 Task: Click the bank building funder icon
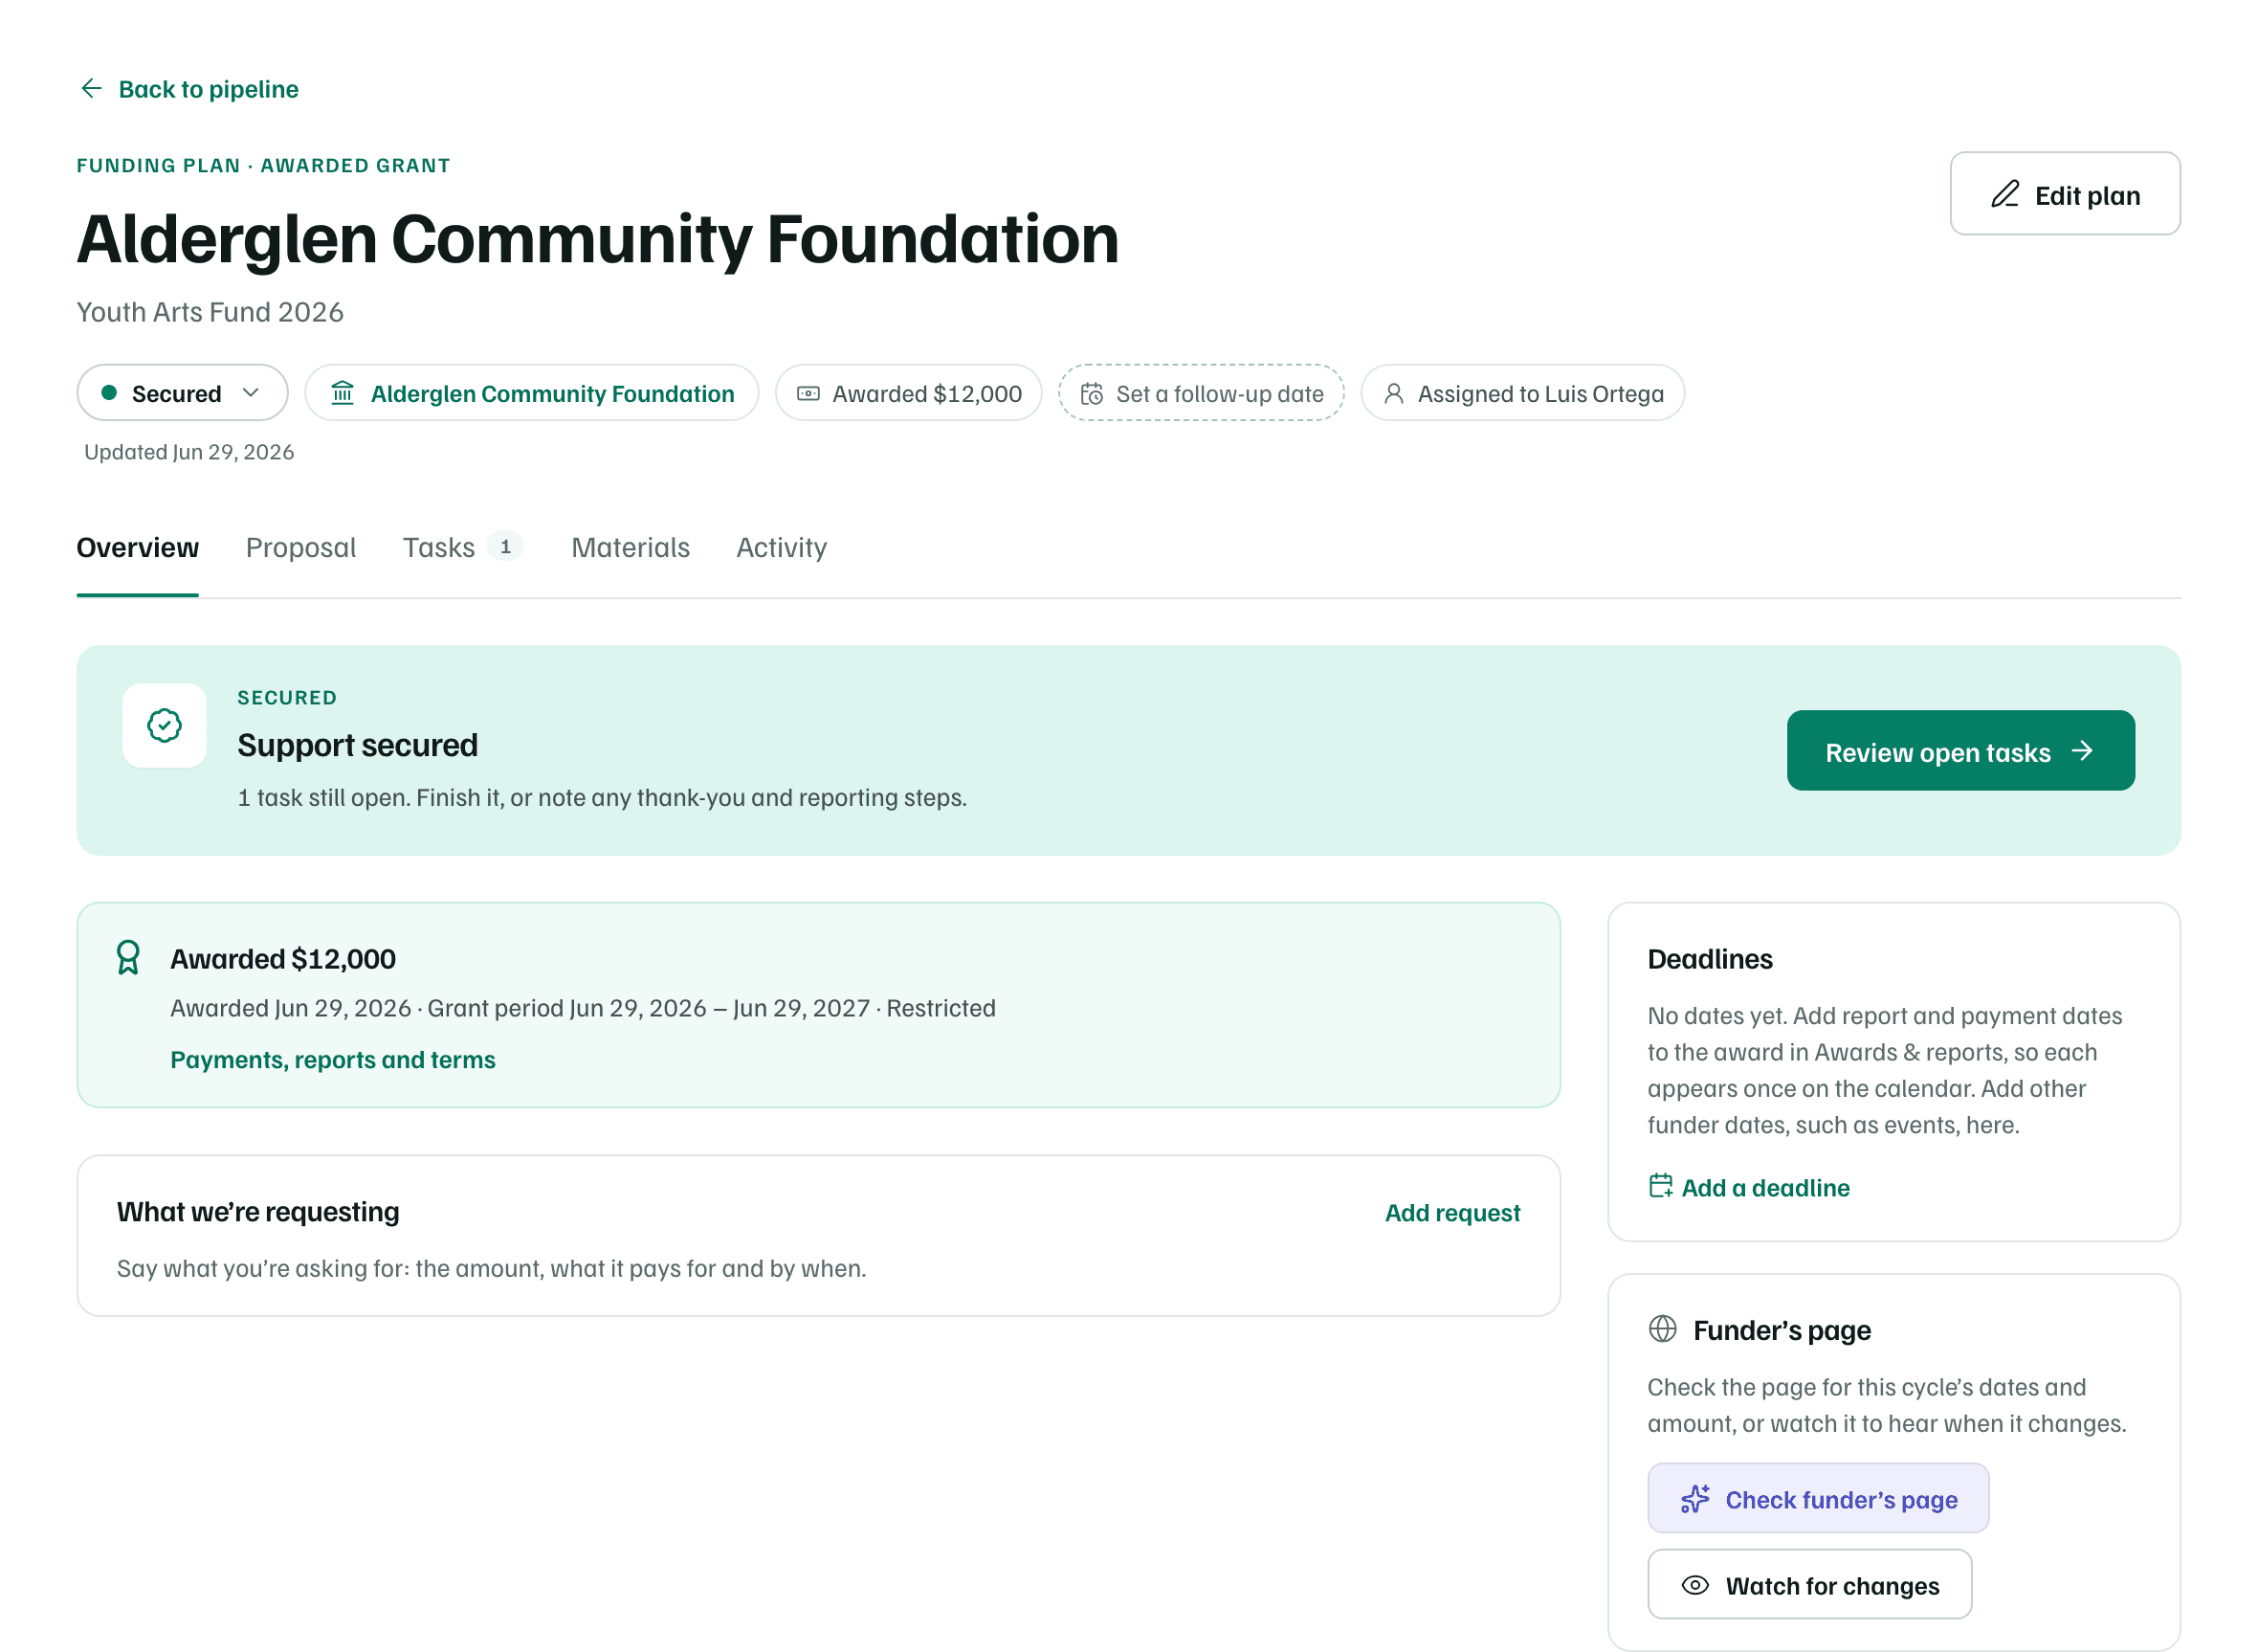pyautogui.click(x=343, y=393)
